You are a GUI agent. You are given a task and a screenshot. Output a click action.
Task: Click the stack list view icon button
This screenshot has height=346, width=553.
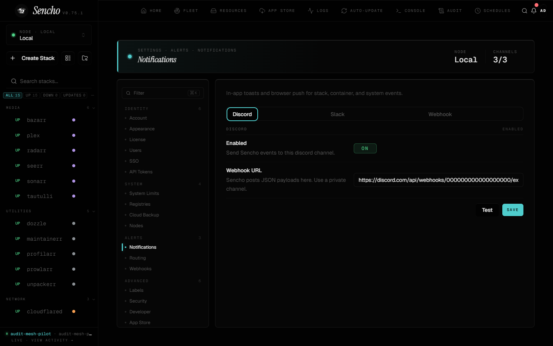[x=68, y=58]
